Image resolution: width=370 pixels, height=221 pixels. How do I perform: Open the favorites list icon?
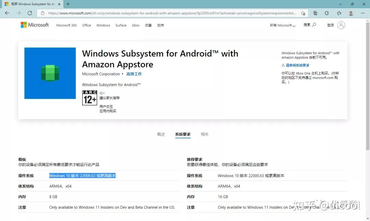338,13
